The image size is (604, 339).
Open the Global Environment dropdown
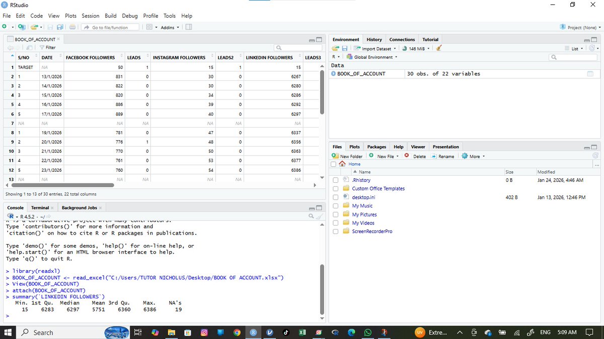[x=372, y=57]
